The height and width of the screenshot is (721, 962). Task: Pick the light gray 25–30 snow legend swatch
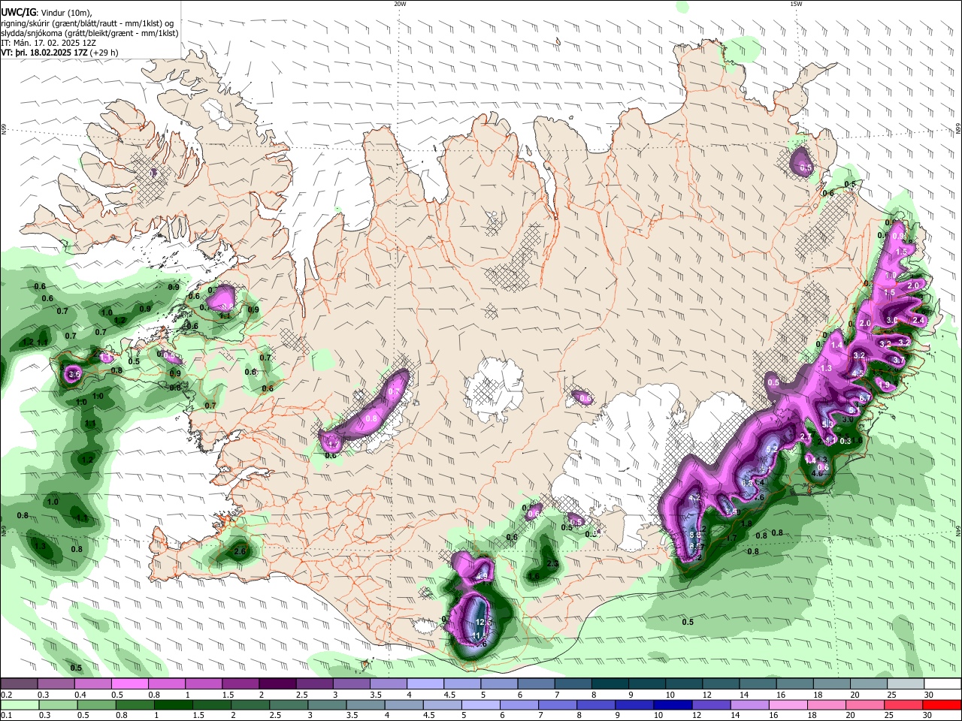905,684
